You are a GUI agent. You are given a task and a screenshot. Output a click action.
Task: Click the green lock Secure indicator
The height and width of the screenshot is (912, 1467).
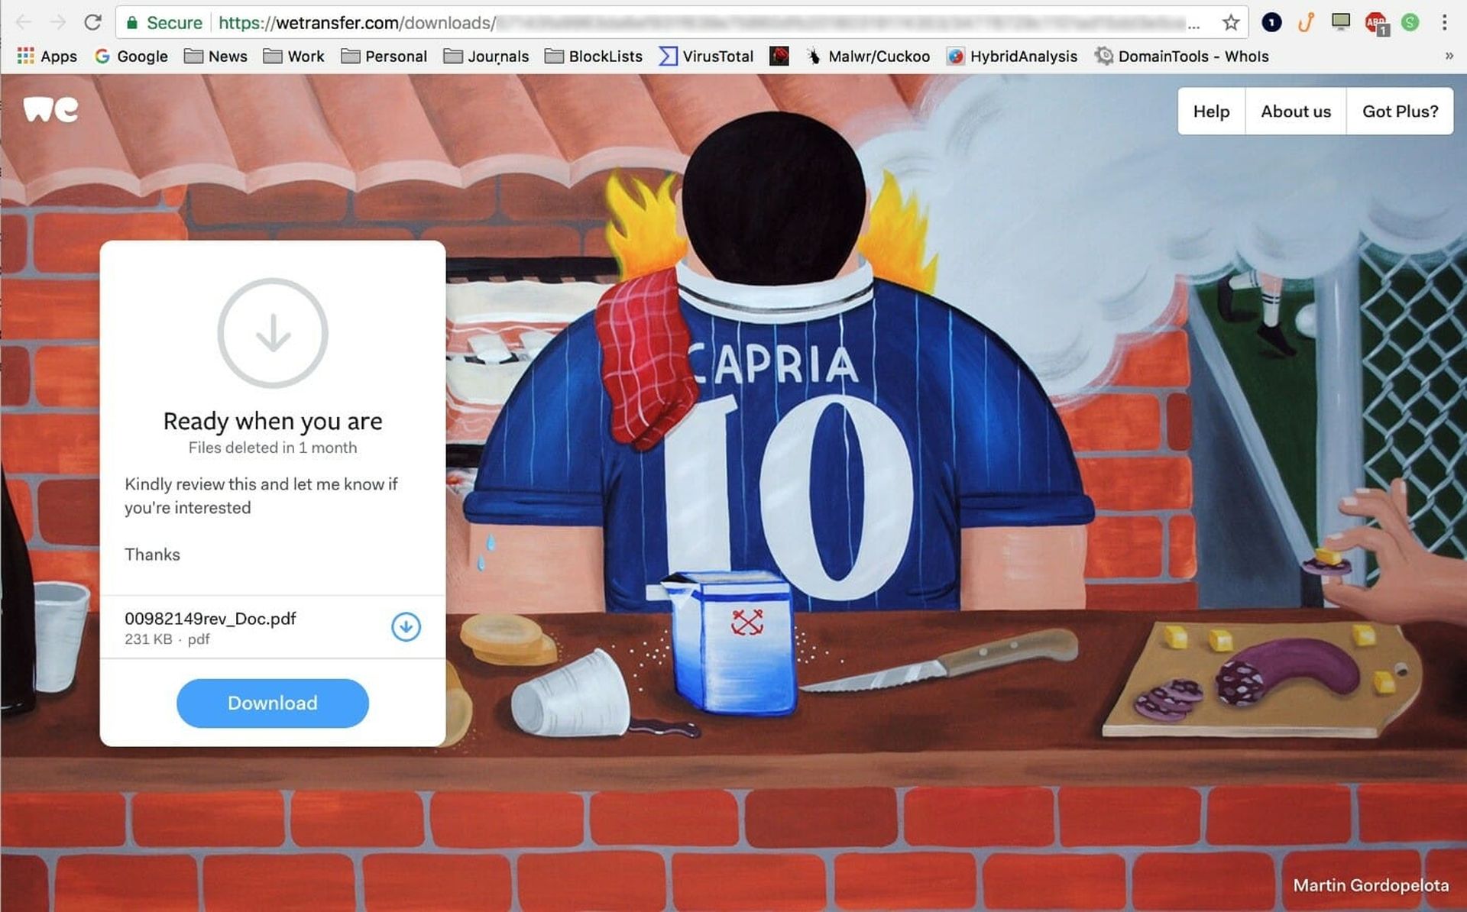pyautogui.click(x=164, y=23)
